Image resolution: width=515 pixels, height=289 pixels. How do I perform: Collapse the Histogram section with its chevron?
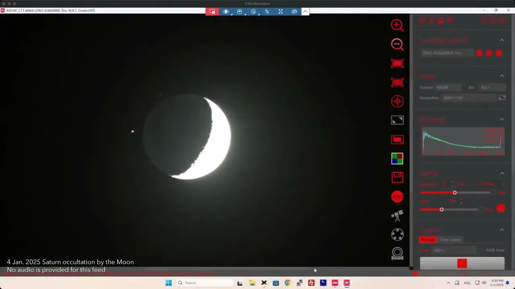point(502,119)
